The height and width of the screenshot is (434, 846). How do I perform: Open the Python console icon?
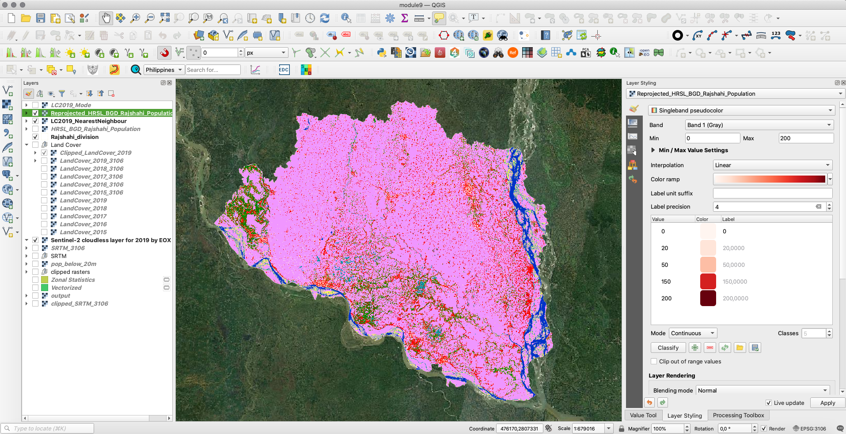(382, 53)
